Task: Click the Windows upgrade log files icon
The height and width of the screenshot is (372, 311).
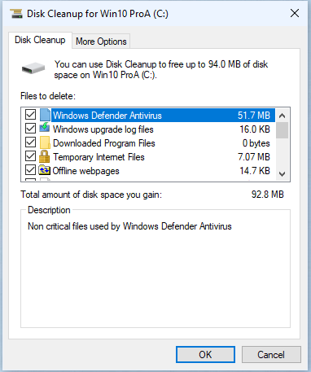Action: 45,128
